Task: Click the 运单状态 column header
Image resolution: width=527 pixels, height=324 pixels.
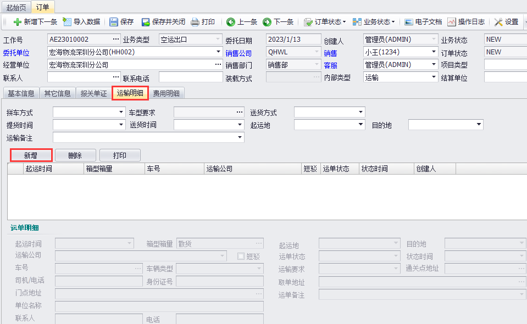Action: (340, 169)
